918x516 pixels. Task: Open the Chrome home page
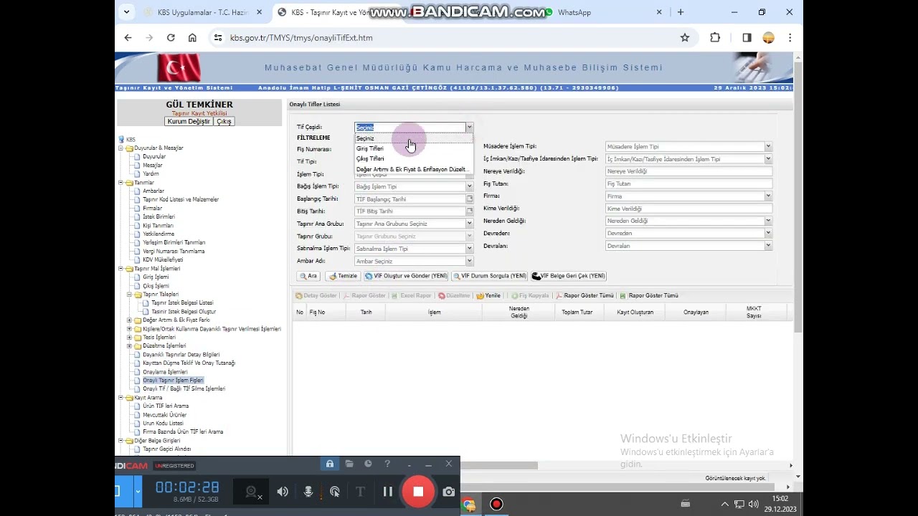pos(192,38)
